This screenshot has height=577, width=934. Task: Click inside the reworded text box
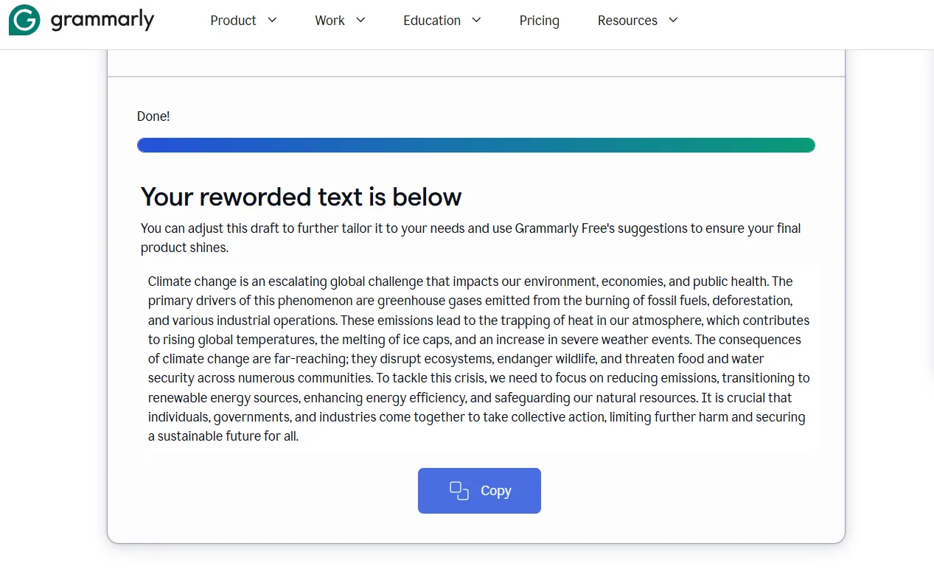tap(479, 358)
